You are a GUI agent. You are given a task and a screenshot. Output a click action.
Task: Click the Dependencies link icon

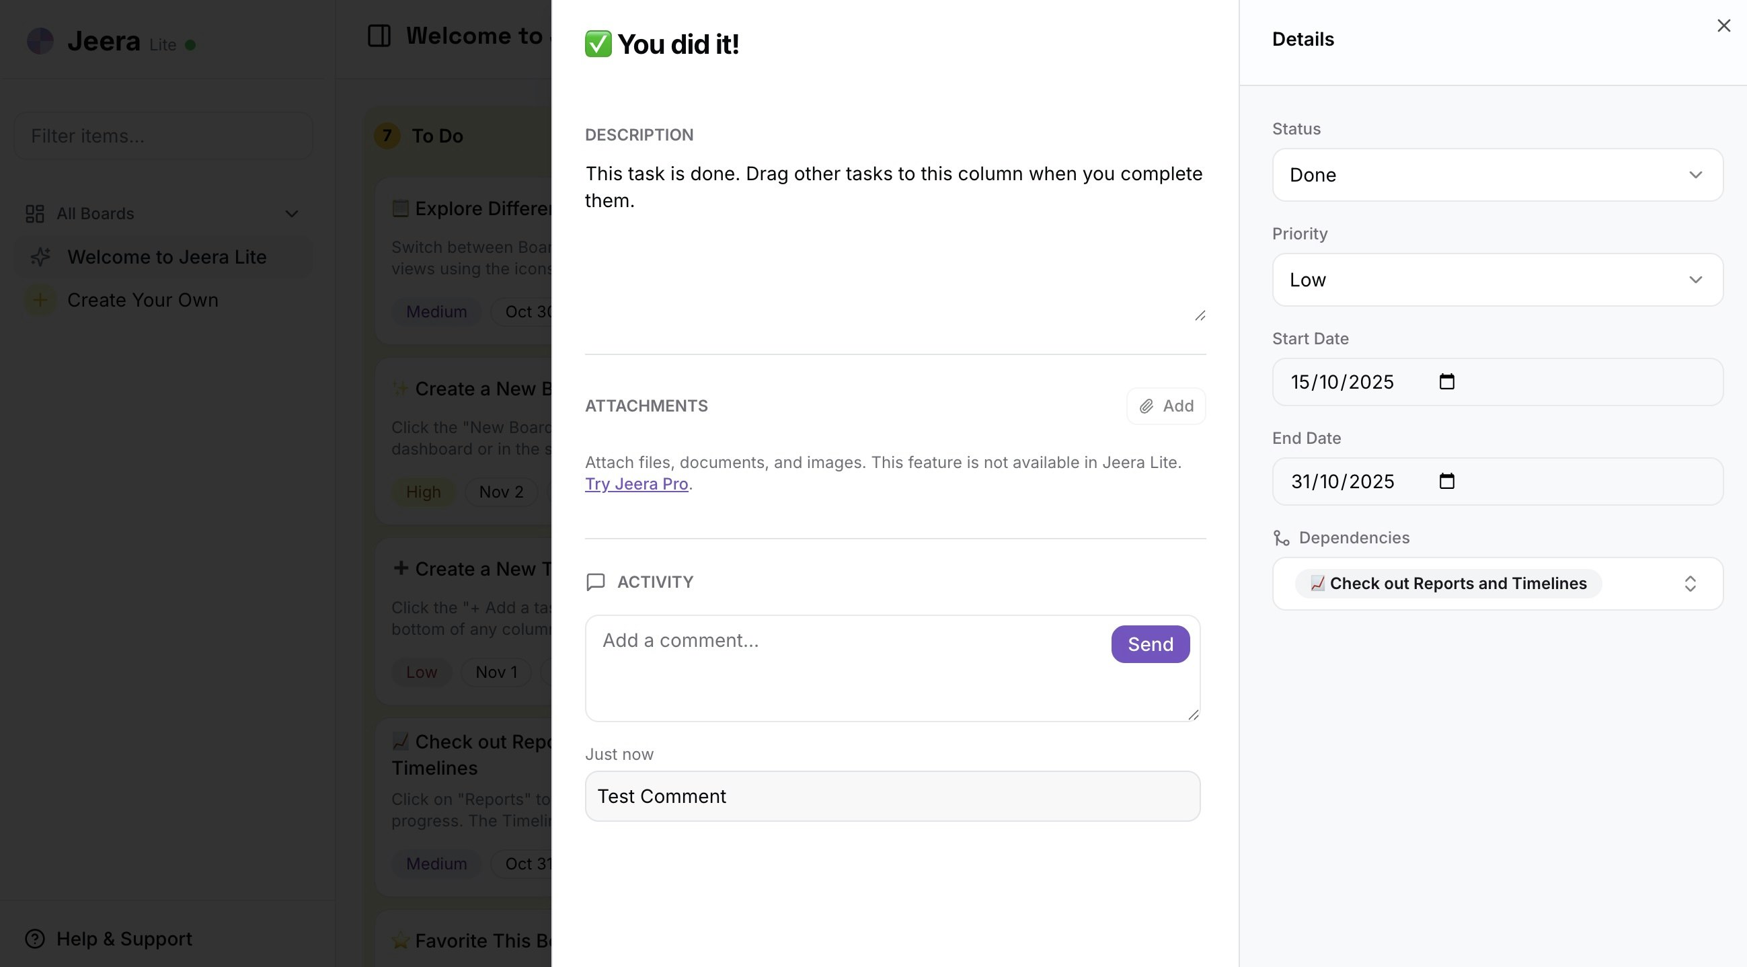click(1282, 537)
